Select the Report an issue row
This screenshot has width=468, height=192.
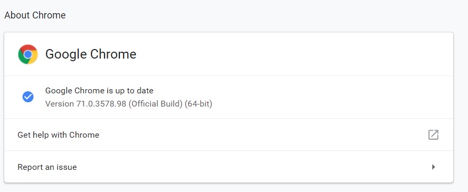[229, 167]
